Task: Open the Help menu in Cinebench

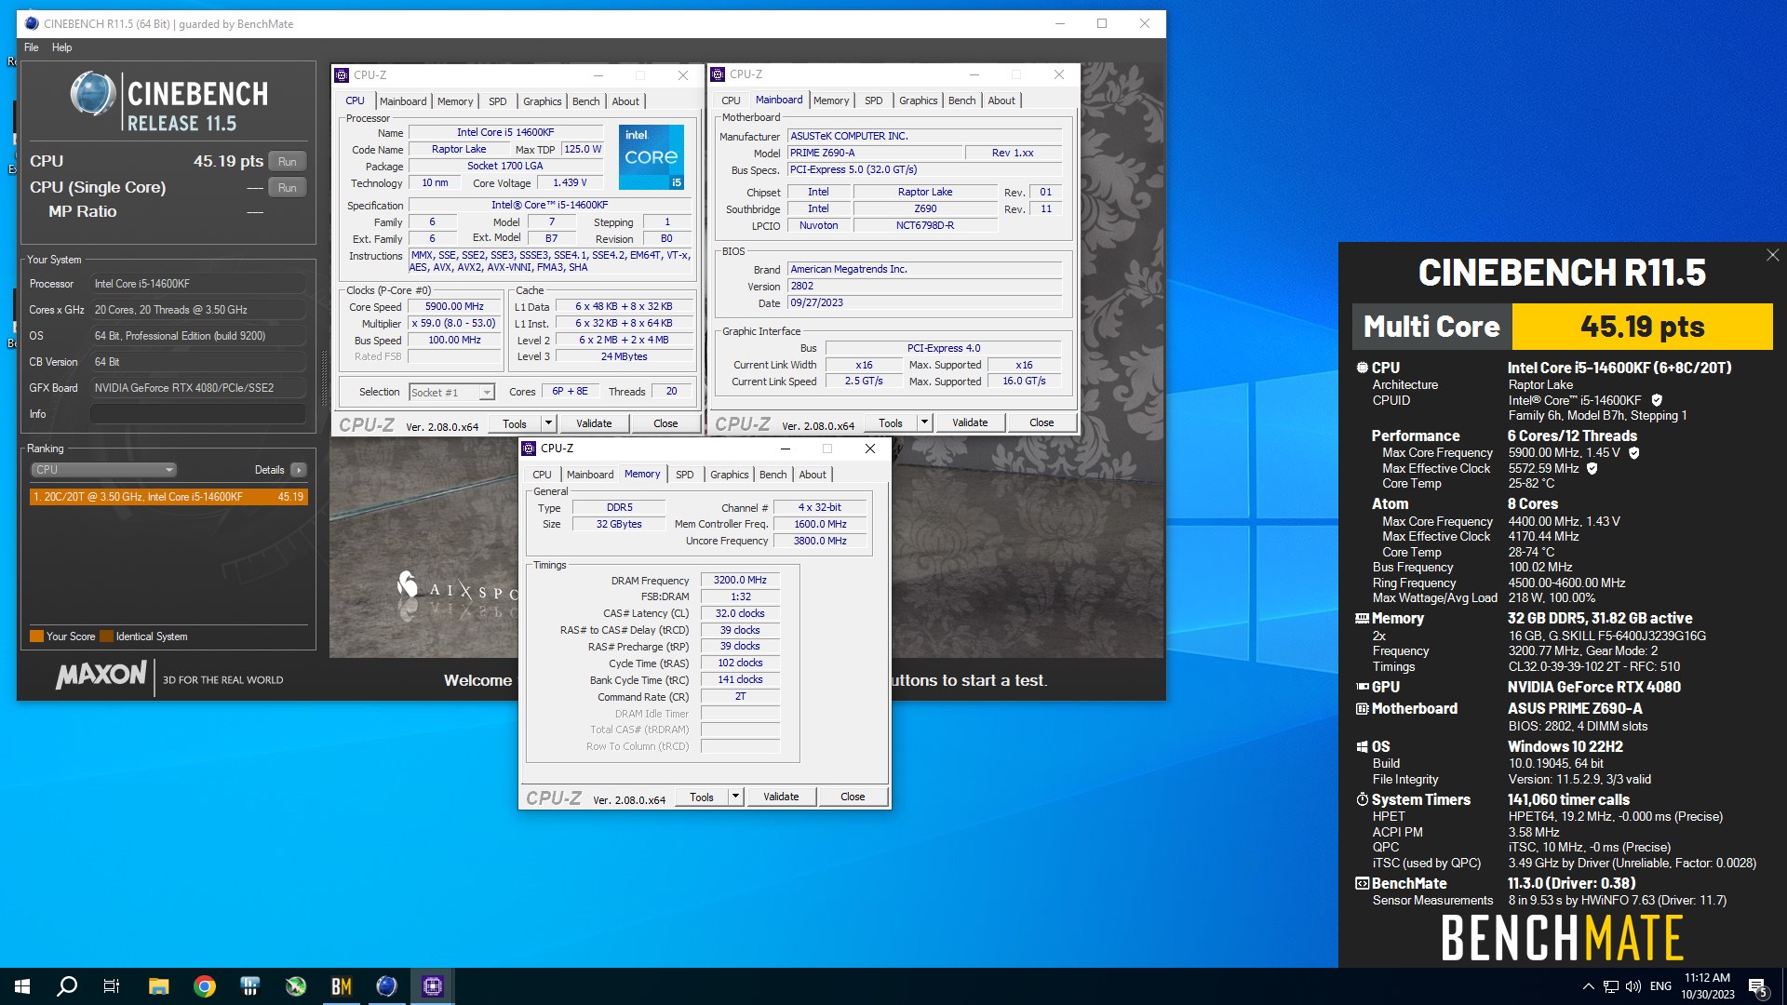Action: click(x=61, y=47)
